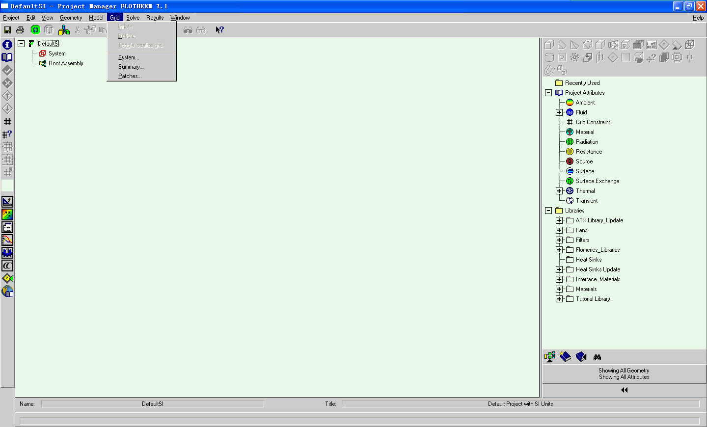Click the blue gear-shaped icon in sidebar
The height and width of the screenshot is (427, 707).
coord(7,253)
